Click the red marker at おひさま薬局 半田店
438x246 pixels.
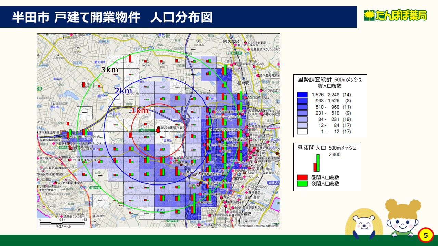158,130
